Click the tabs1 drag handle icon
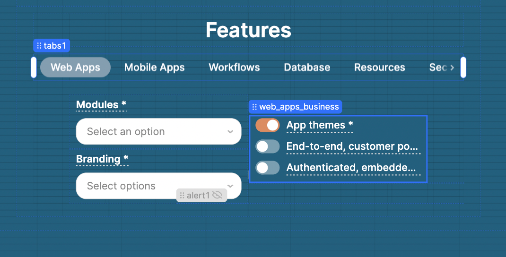This screenshot has height=257, width=506. (x=39, y=46)
